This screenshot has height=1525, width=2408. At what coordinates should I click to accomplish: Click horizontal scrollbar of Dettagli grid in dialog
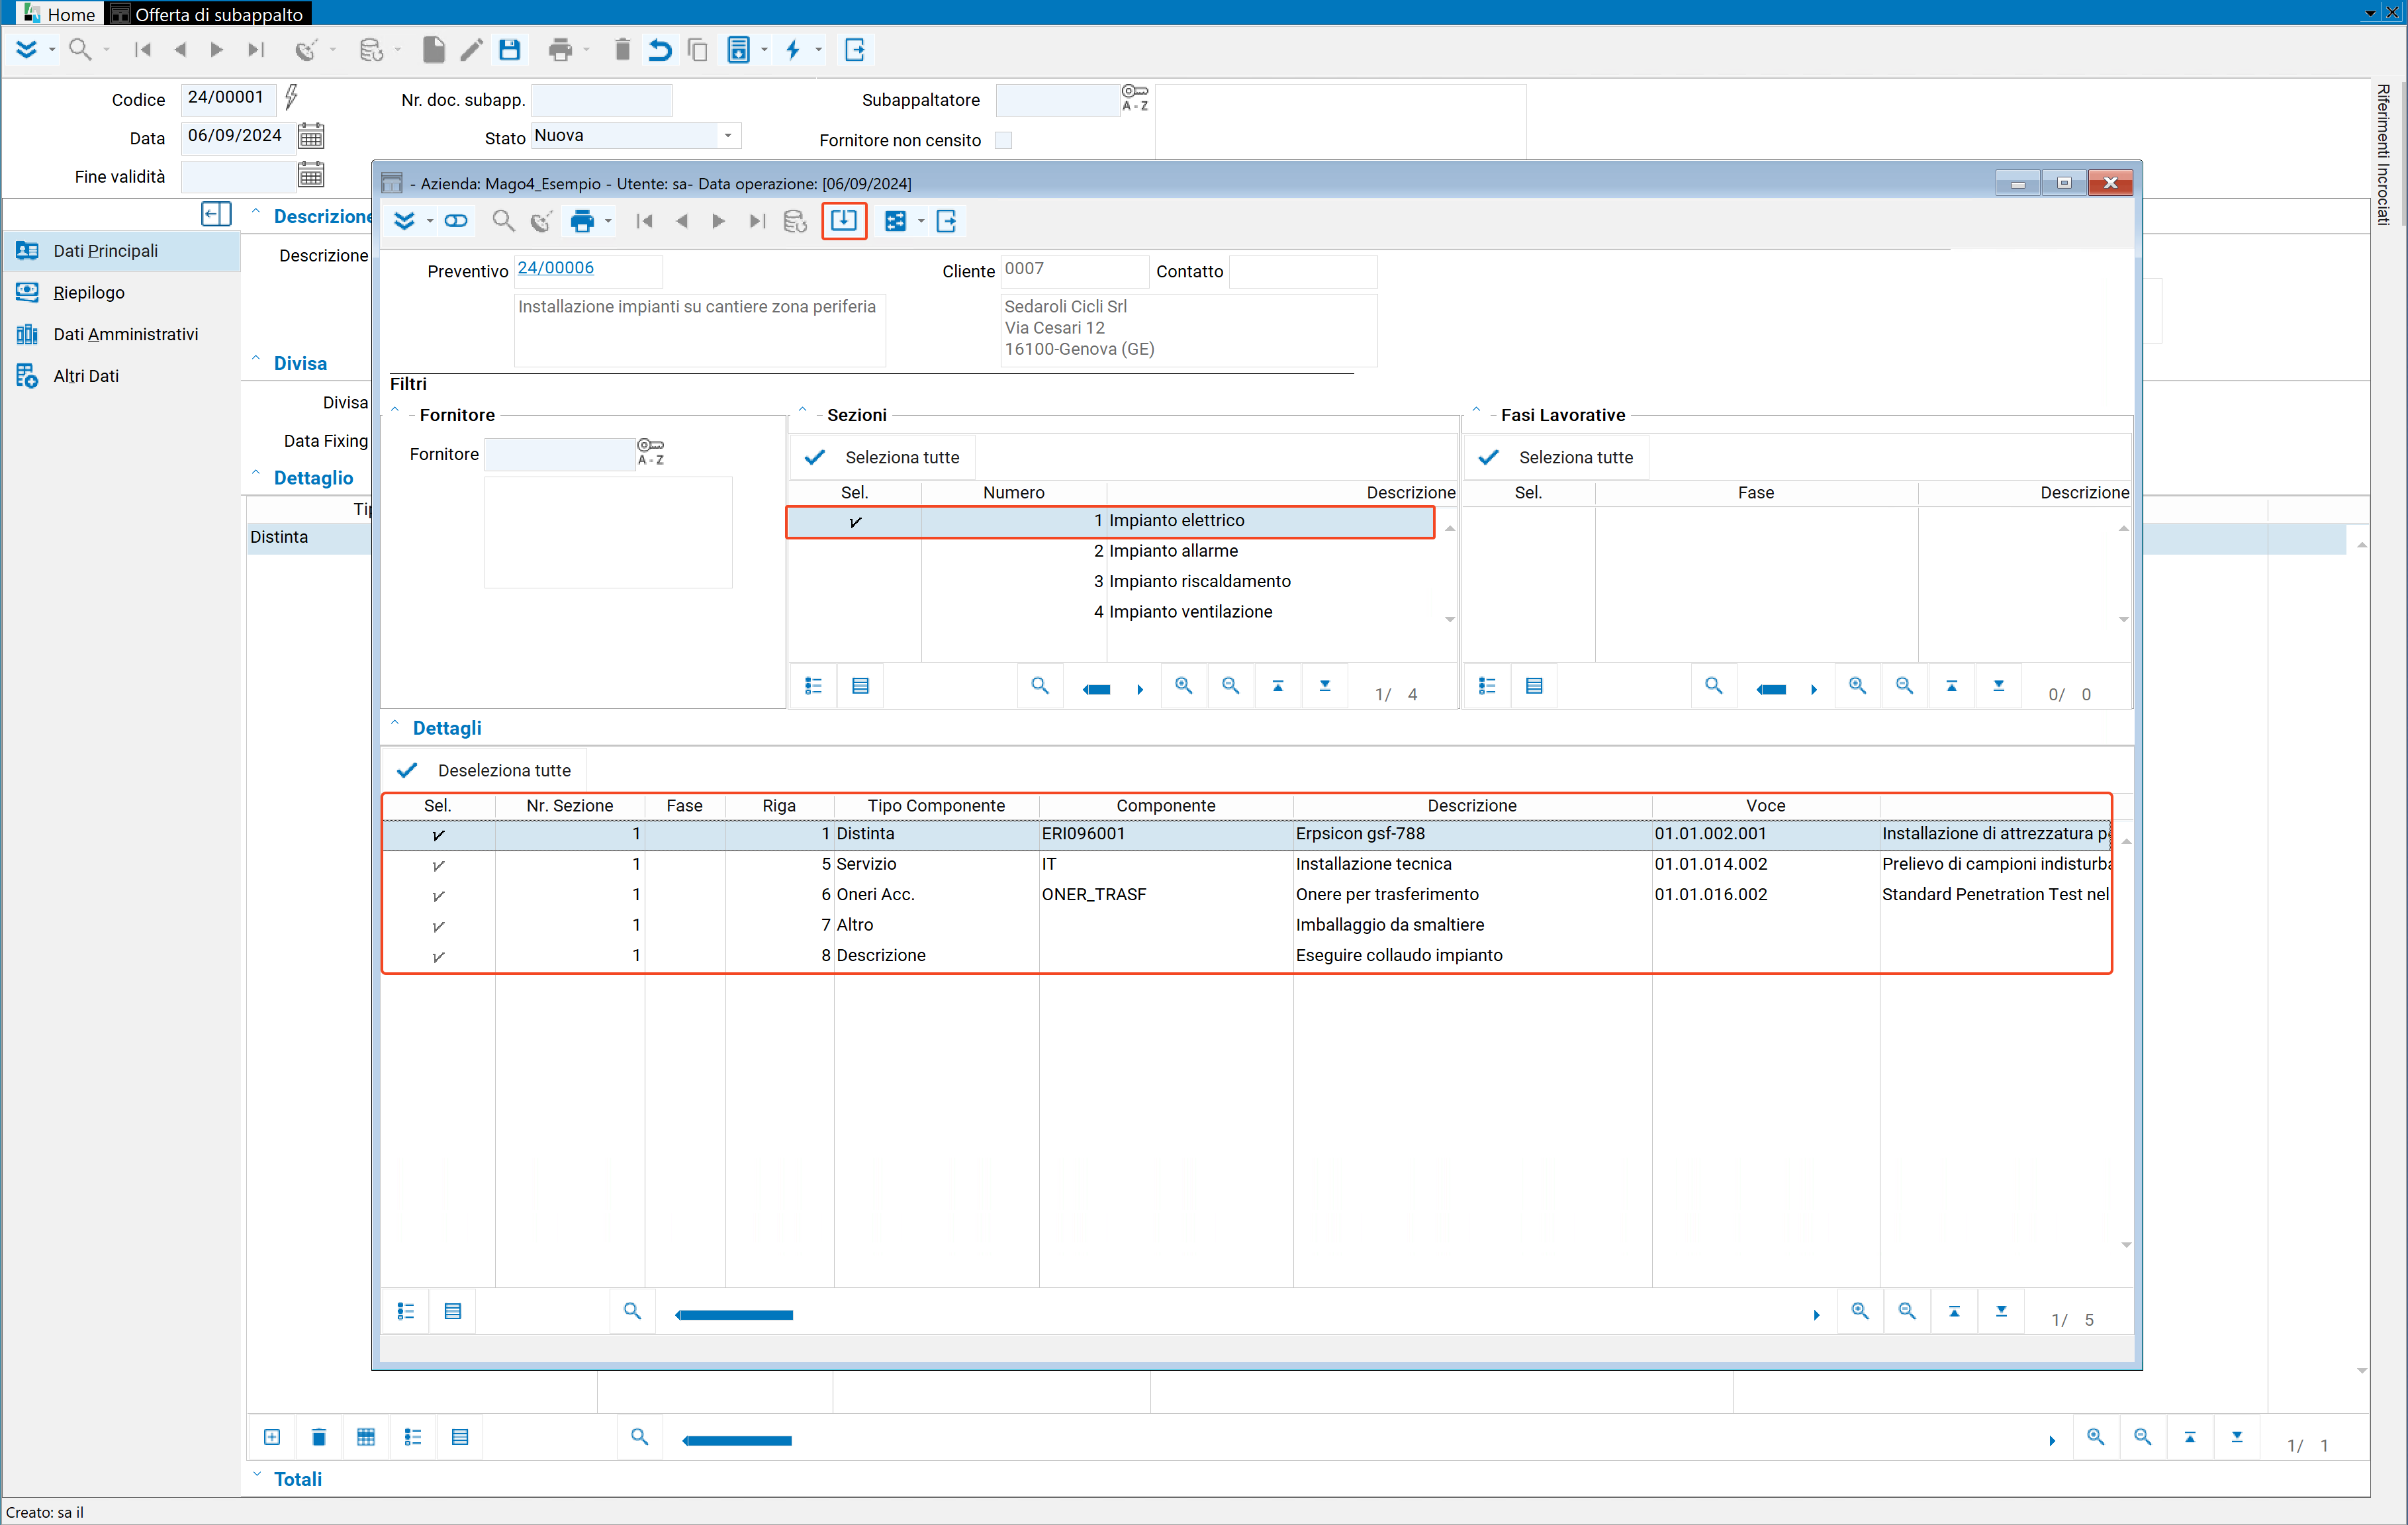(x=734, y=1315)
